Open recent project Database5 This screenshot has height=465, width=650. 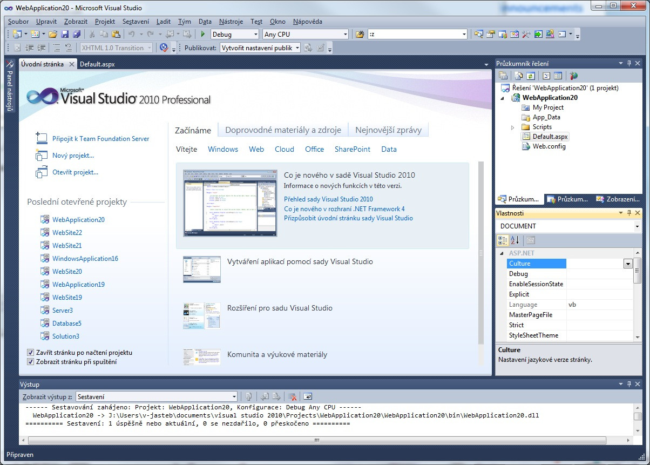click(x=66, y=324)
